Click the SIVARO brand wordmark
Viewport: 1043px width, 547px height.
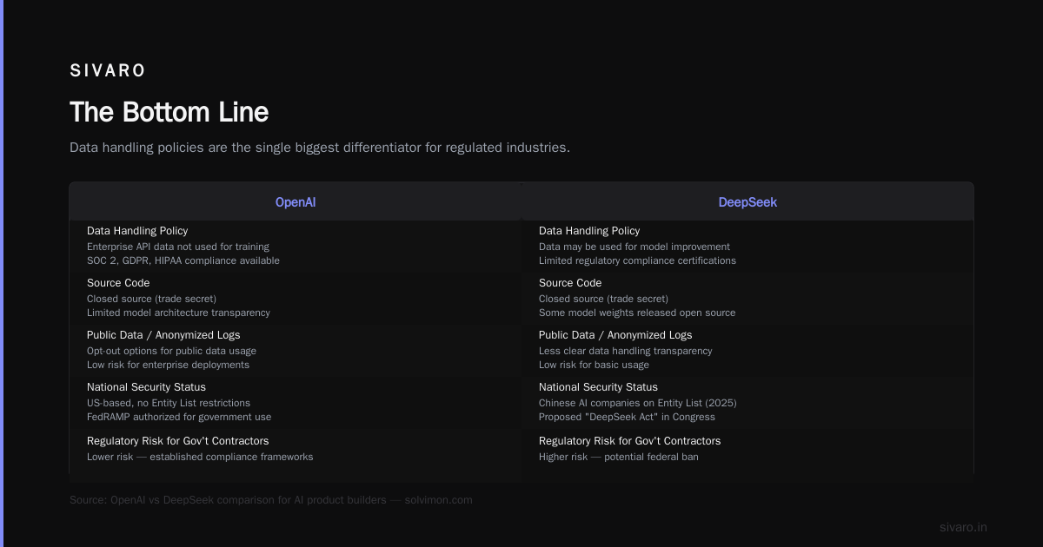coord(108,71)
